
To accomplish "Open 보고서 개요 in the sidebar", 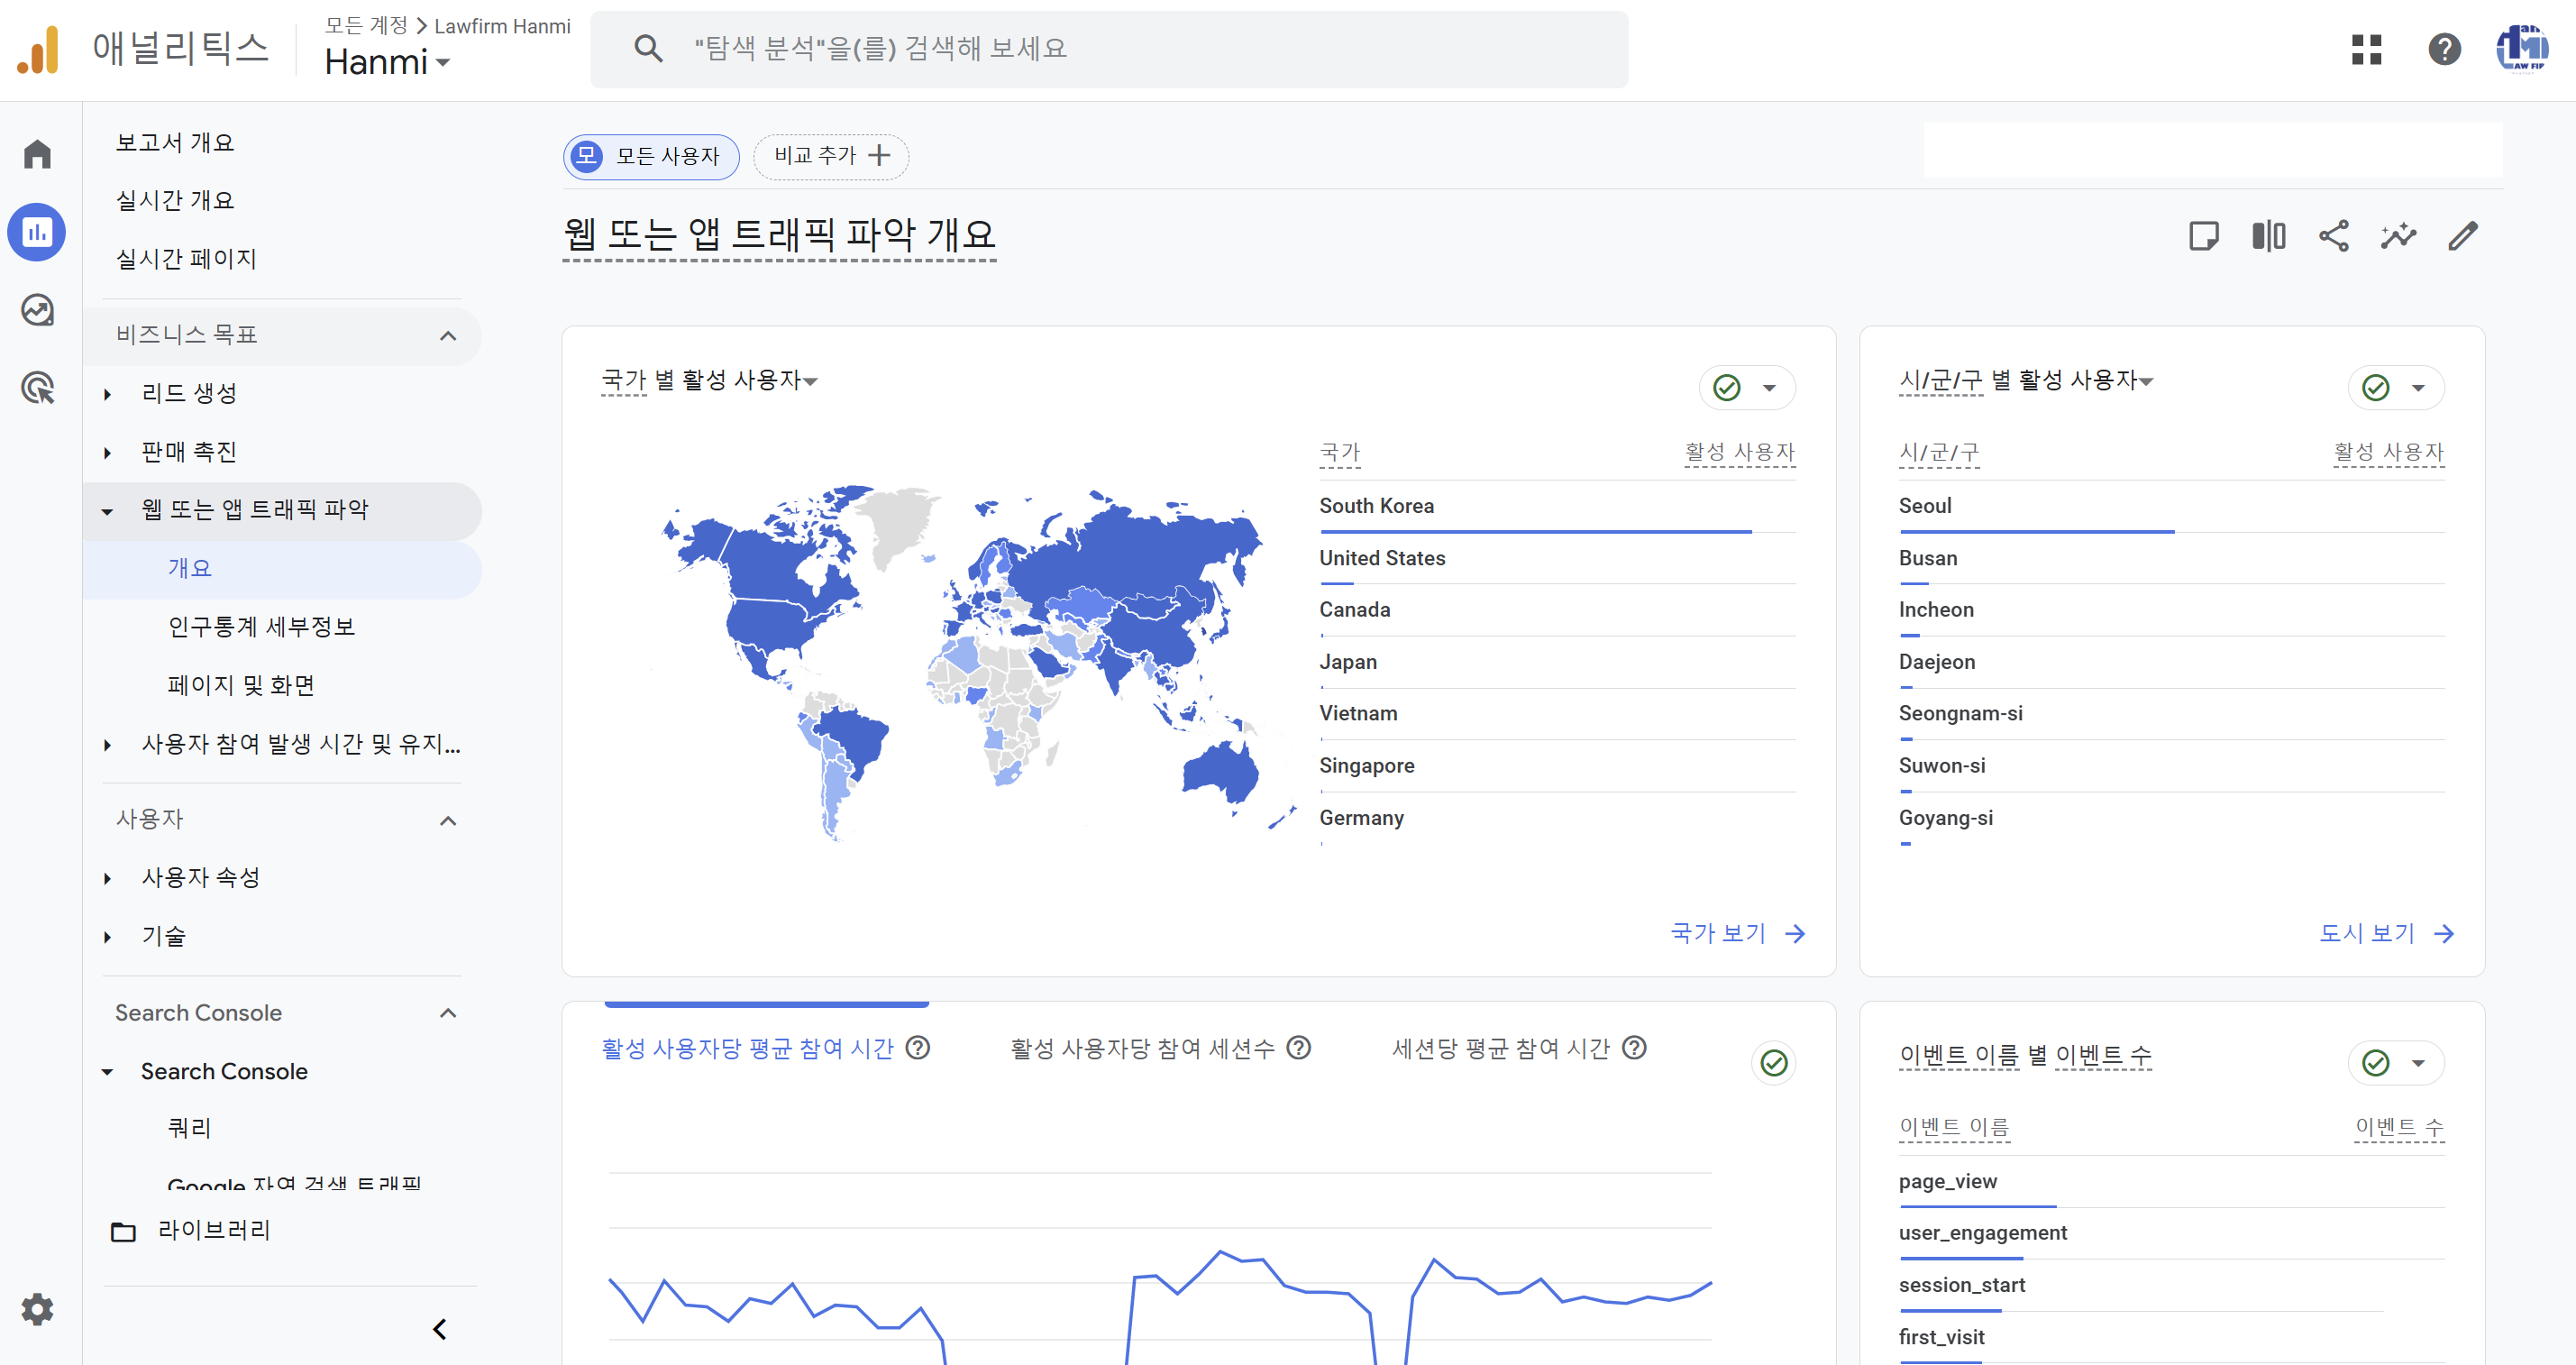I will pos(175,142).
